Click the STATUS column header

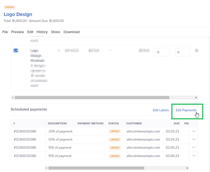click(x=113, y=123)
